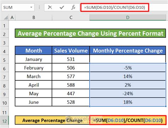Select sales value 588
168x128 pixels.
pyautogui.click(x=71, y=85)
